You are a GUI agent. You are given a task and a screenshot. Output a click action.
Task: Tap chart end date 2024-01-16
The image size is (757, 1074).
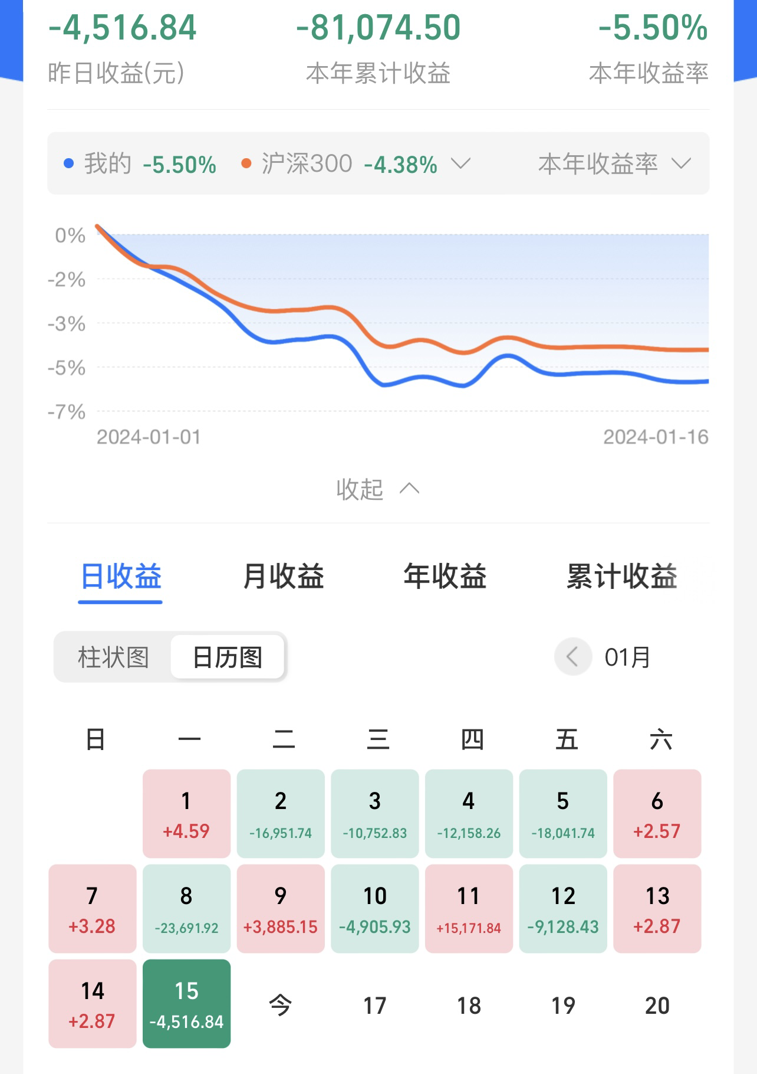(656, 437)
